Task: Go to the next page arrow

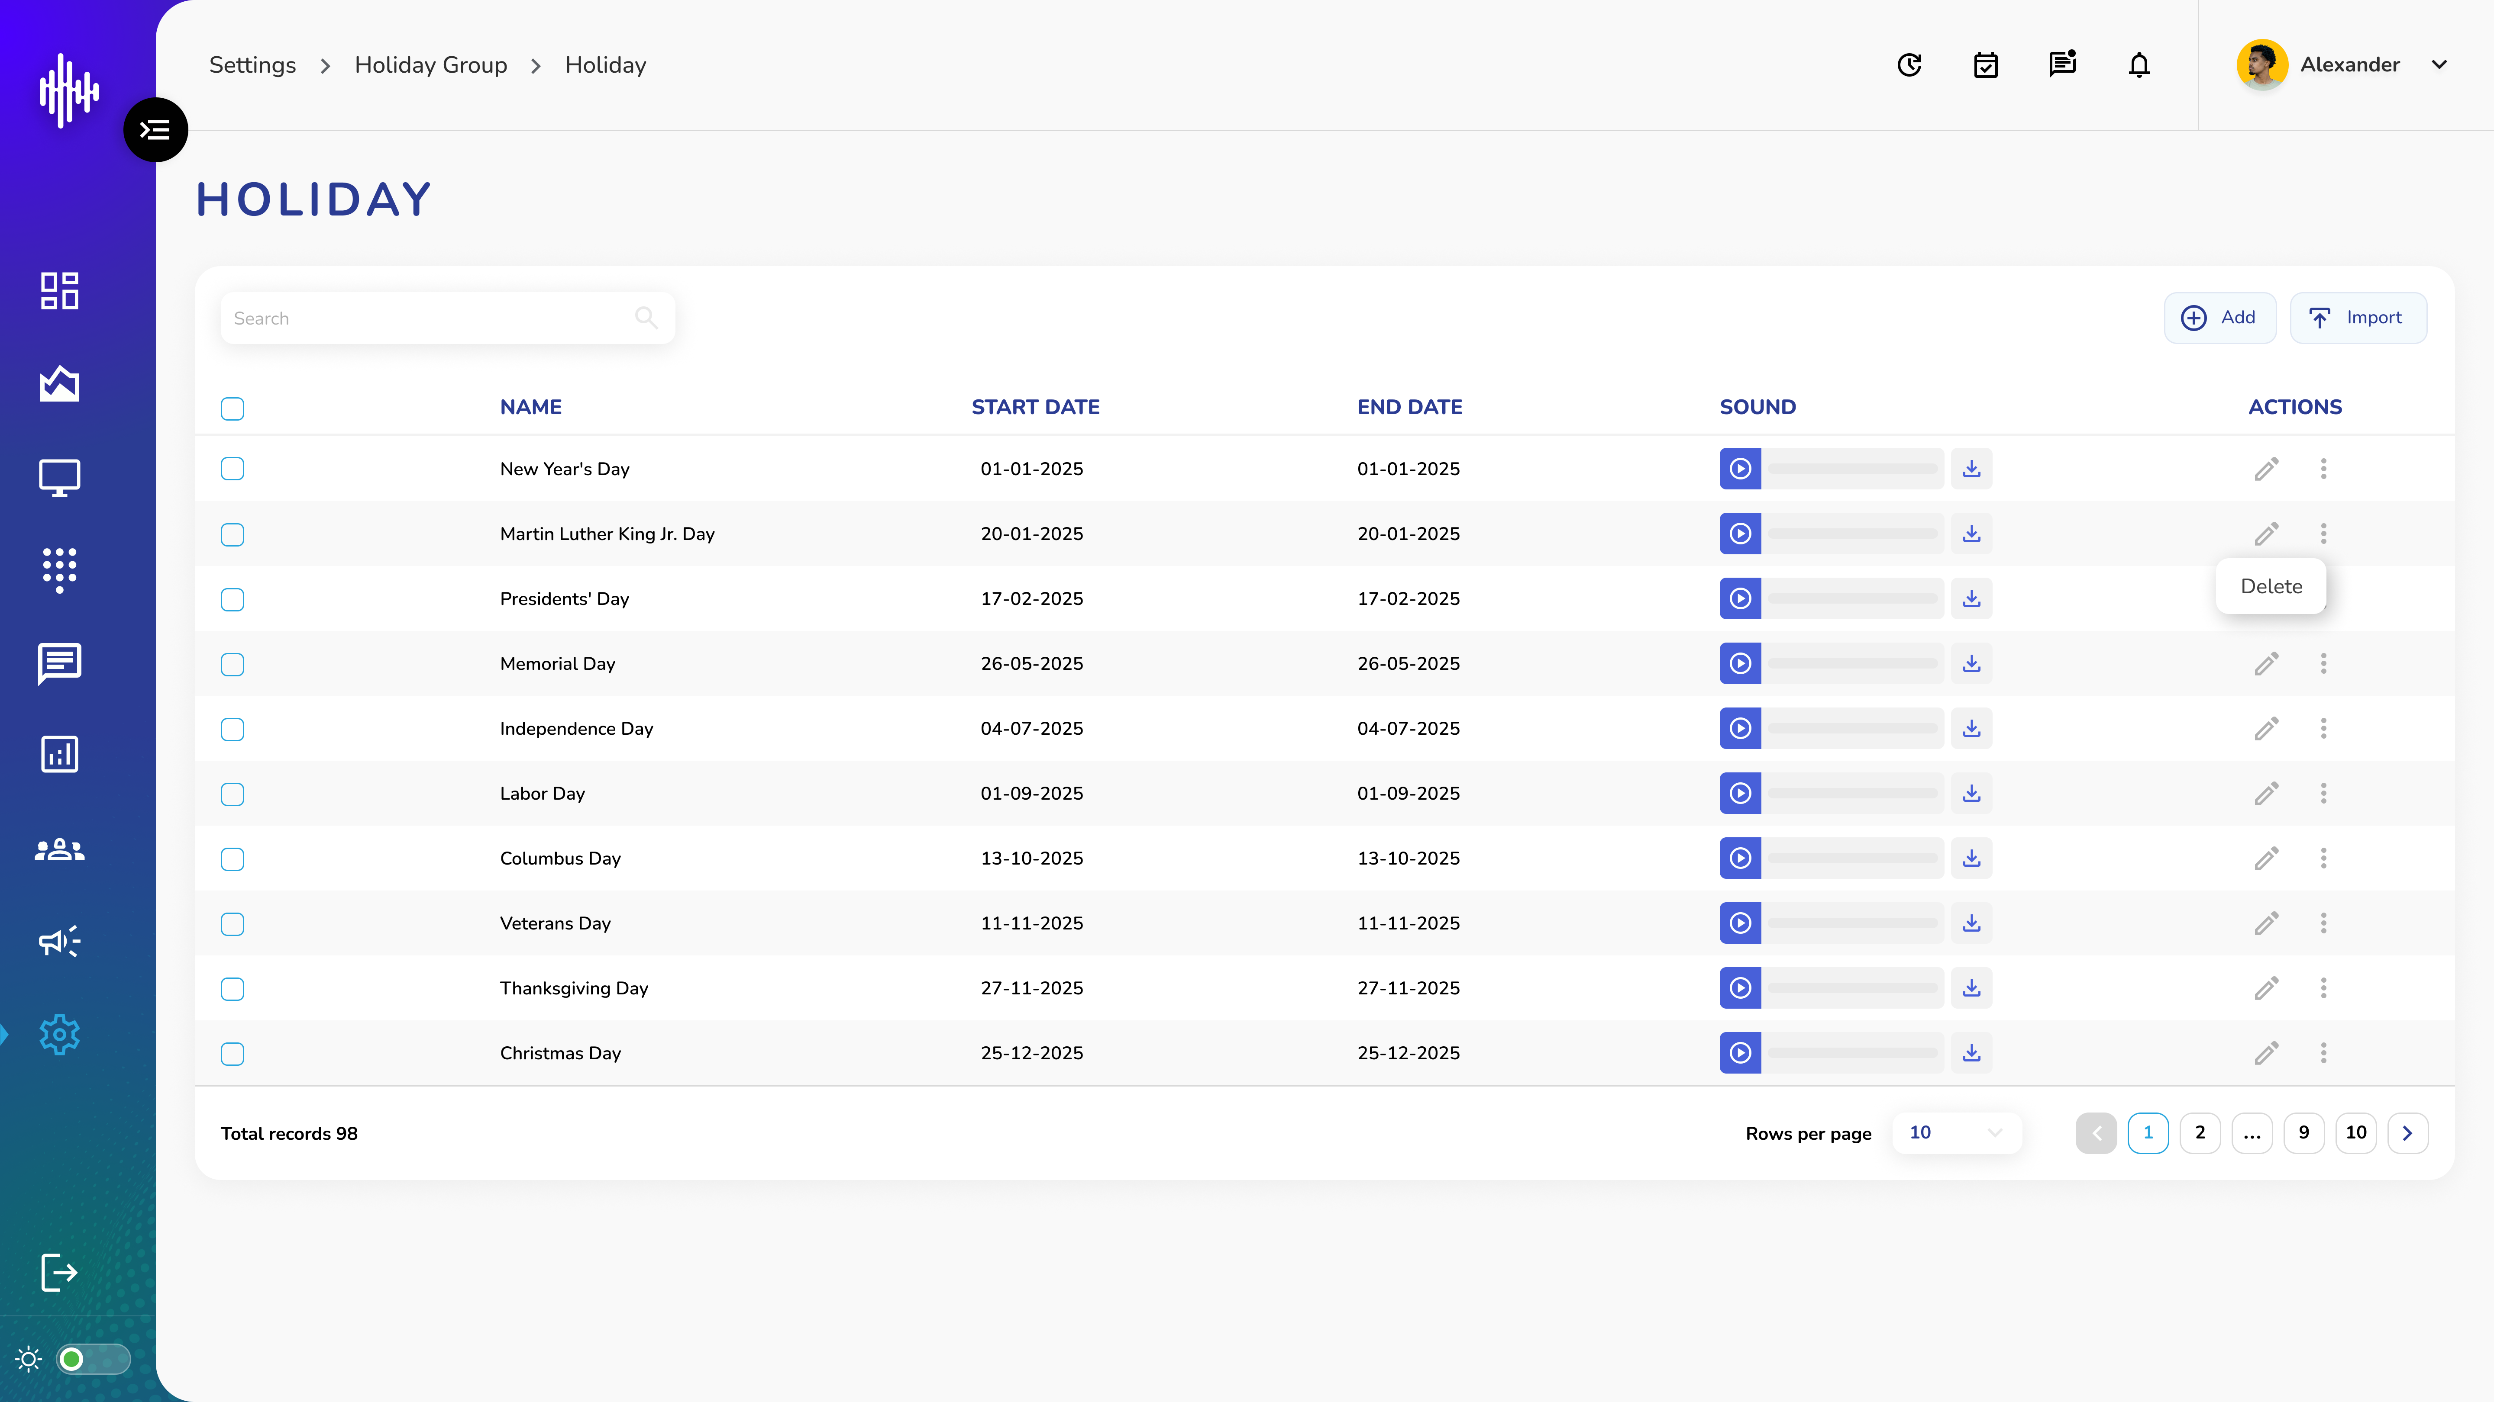Action: point(2408,1132)
